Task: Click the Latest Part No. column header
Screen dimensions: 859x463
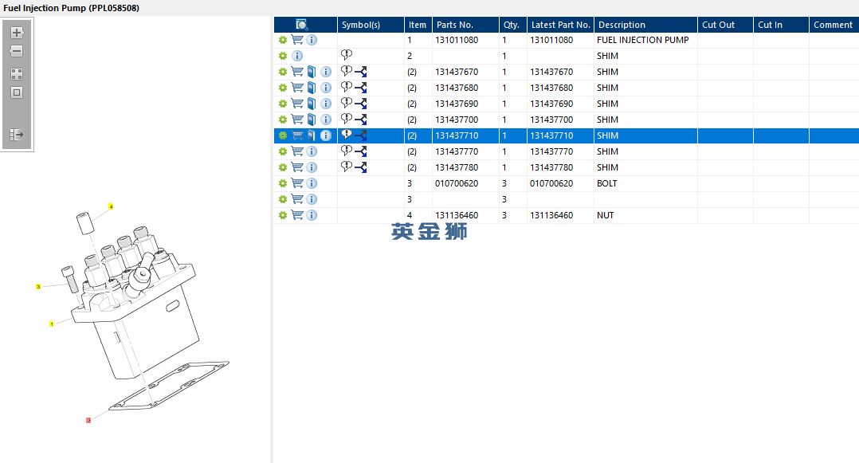Action: click(560, 25)
